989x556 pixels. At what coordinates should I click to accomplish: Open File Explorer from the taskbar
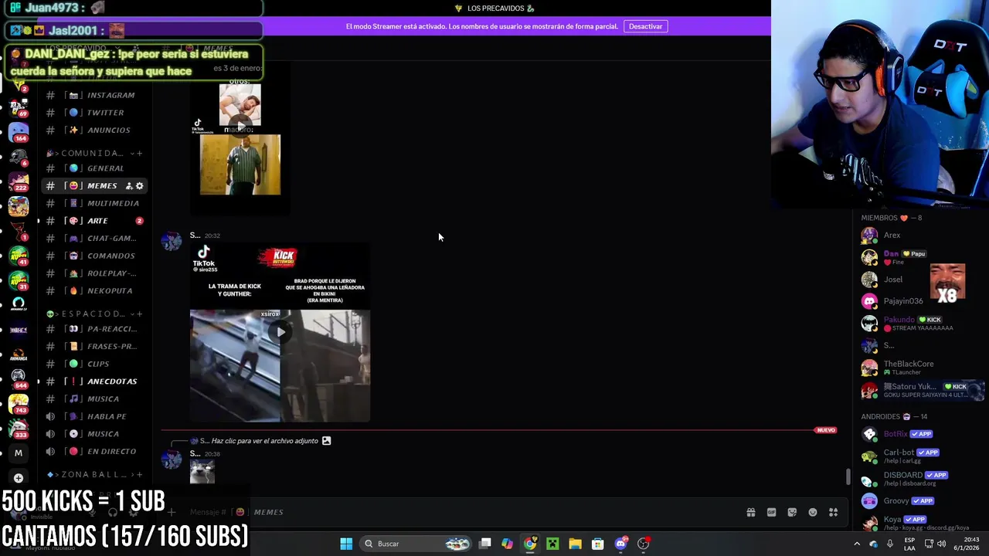click(x=575, y=544)
